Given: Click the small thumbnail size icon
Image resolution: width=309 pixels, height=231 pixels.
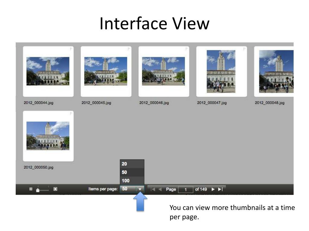Looking at the screenshot, I should (31, 189).
